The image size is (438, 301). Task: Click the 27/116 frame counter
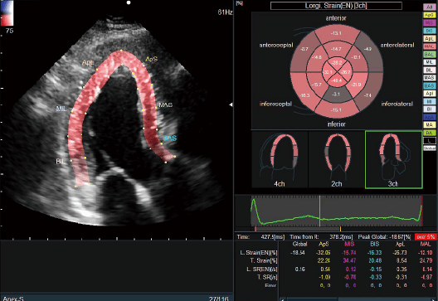(218, 299)
